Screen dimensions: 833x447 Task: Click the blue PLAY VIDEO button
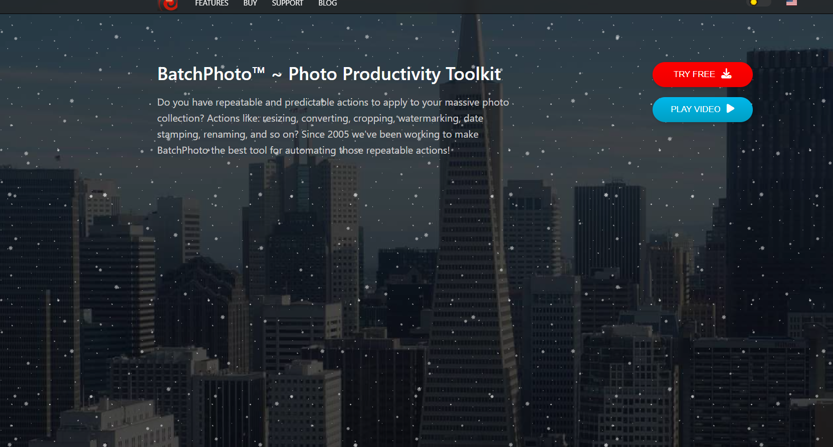pyautogui.click(x=702, y=109)
